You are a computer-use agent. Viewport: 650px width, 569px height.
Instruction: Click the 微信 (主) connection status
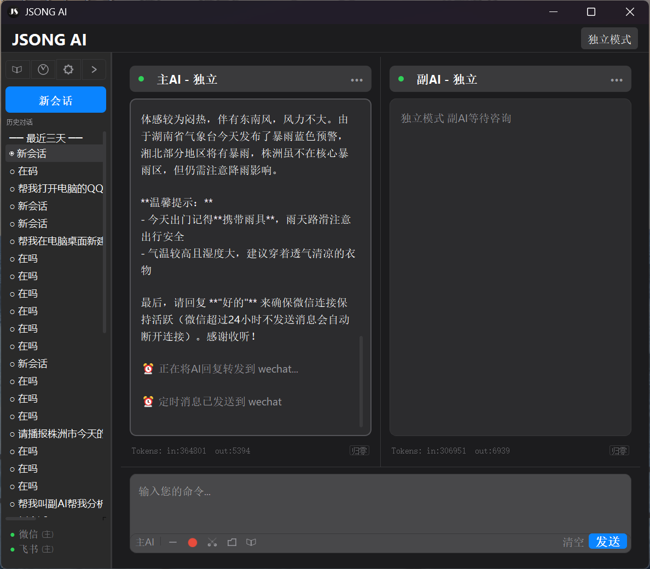click(32, 534)
